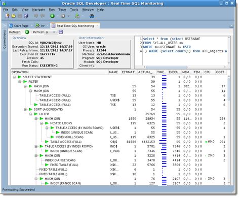The height and width of the screenshot is (198, 240).
Task: Click the green Back navigation icon
Action: [52, 16]
